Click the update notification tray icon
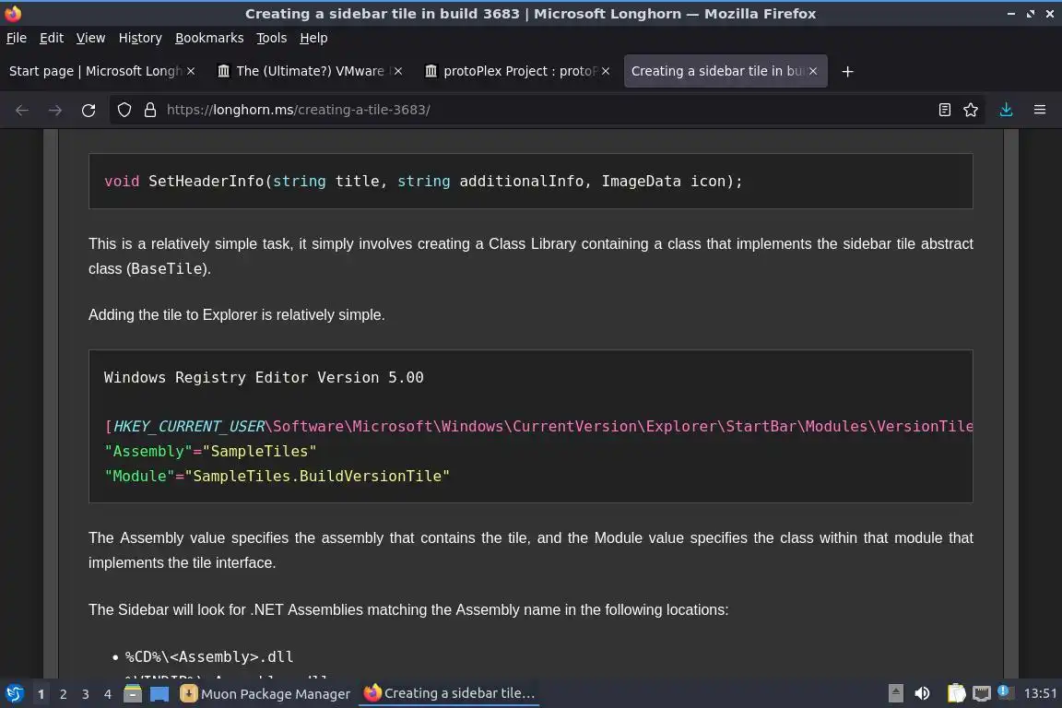This screenshot has width=1062, height=708. (x=1005, y=691)
